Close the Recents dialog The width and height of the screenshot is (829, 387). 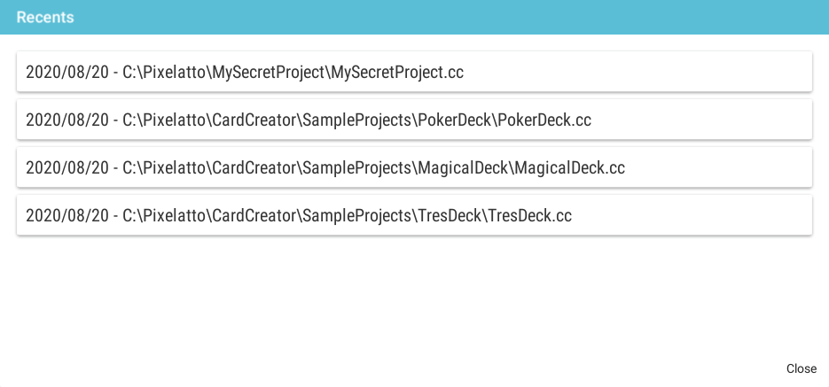[801, 368]
